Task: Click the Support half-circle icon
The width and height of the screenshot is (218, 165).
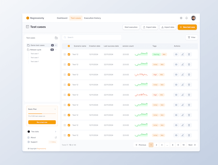Action: point(28,142)
